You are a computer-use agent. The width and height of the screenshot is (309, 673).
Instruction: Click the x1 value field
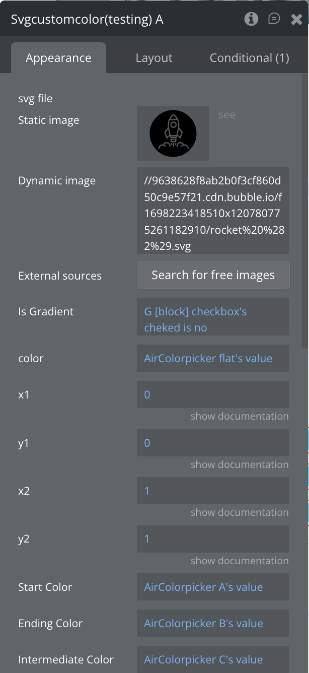[x=212, y=394]
